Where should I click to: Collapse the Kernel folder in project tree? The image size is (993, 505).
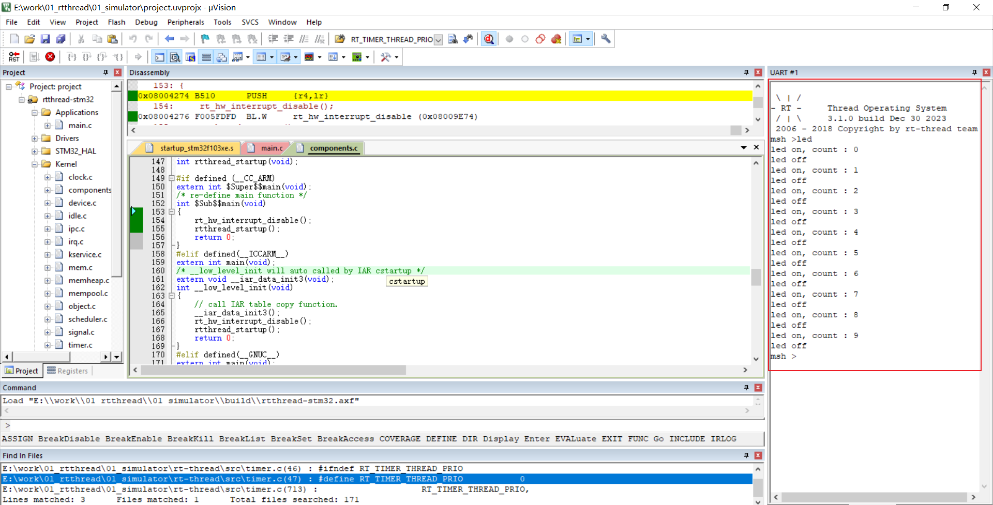coord(35,164)
